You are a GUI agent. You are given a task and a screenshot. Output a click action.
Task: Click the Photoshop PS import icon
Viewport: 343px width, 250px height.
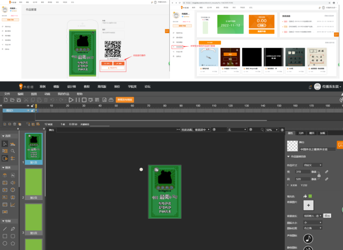13,175
